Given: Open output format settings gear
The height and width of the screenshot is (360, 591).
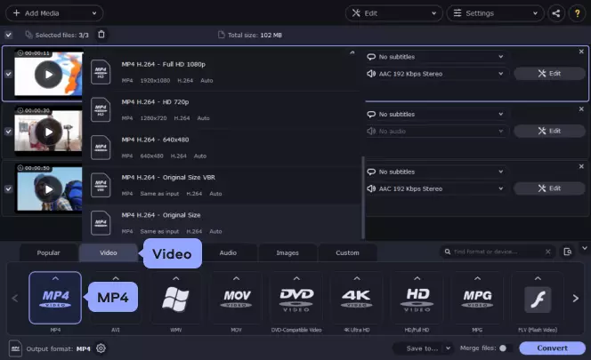Looking at the screenshot, I should [101, 348].
